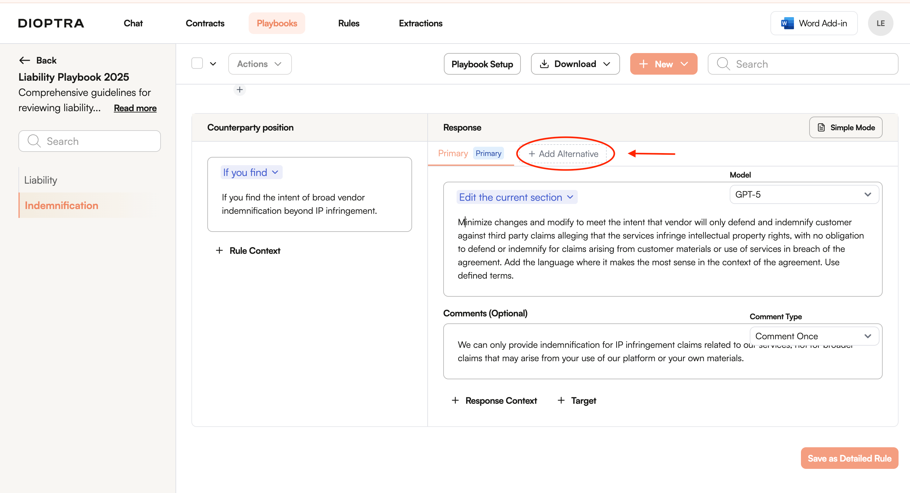Open the Actions dropdown
The width and height of the screenshot is (910, 493).
[260, 64]
